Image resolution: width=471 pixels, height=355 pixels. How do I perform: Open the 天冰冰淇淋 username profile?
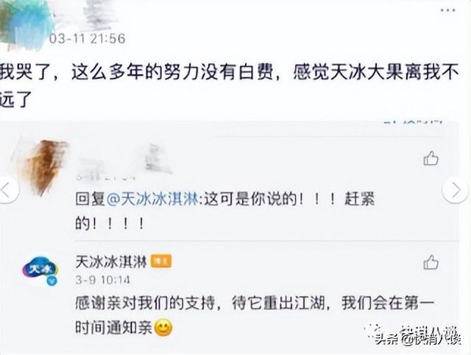coord(111,261)
